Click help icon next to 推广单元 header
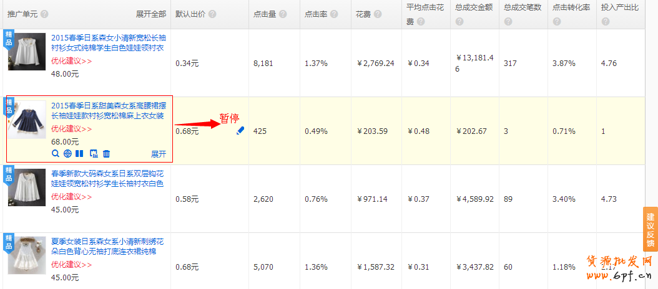658x289 pixels. click(44, 14)
